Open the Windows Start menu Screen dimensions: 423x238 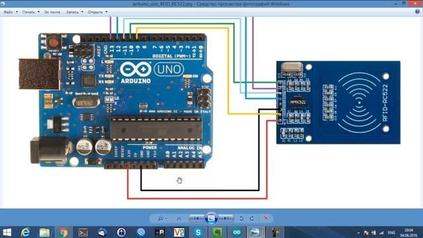click(7, 232)
